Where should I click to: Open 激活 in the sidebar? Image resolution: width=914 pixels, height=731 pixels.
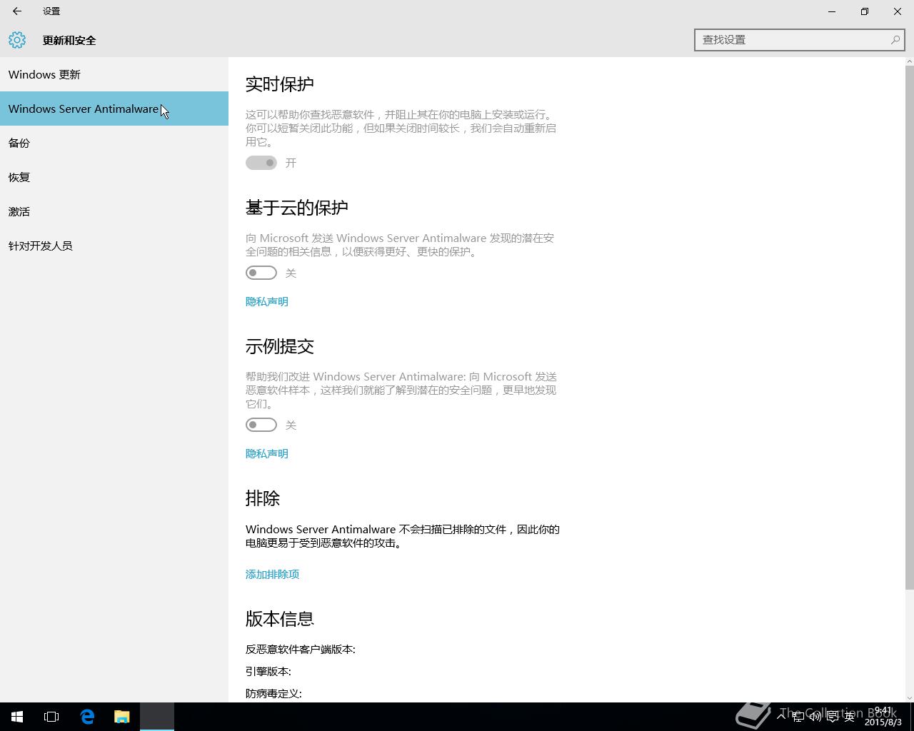114,211
